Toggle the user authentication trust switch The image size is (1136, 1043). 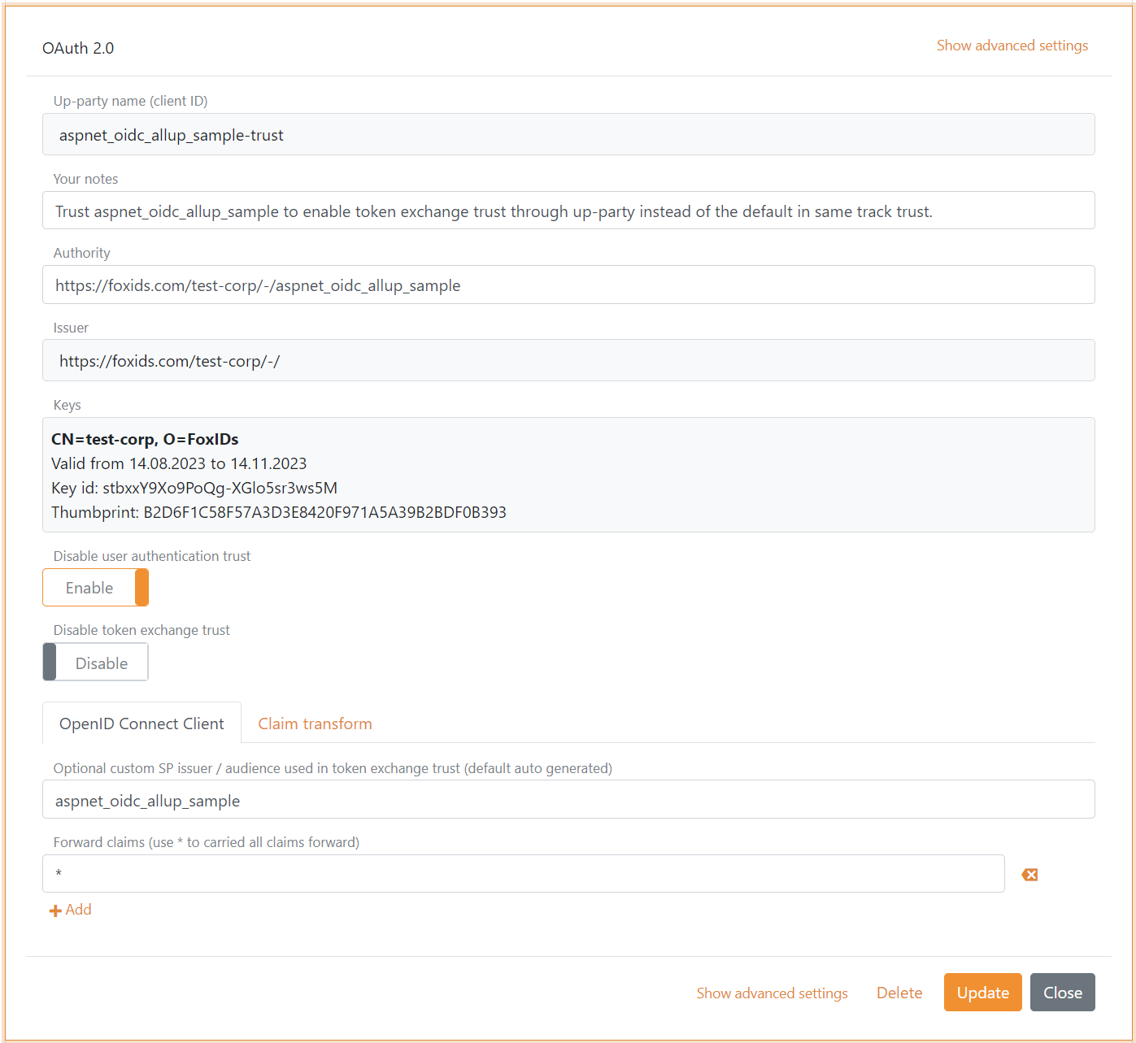(x=95, y=587)
